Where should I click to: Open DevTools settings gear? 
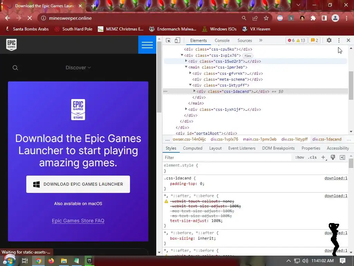click(x=329, y=40)
